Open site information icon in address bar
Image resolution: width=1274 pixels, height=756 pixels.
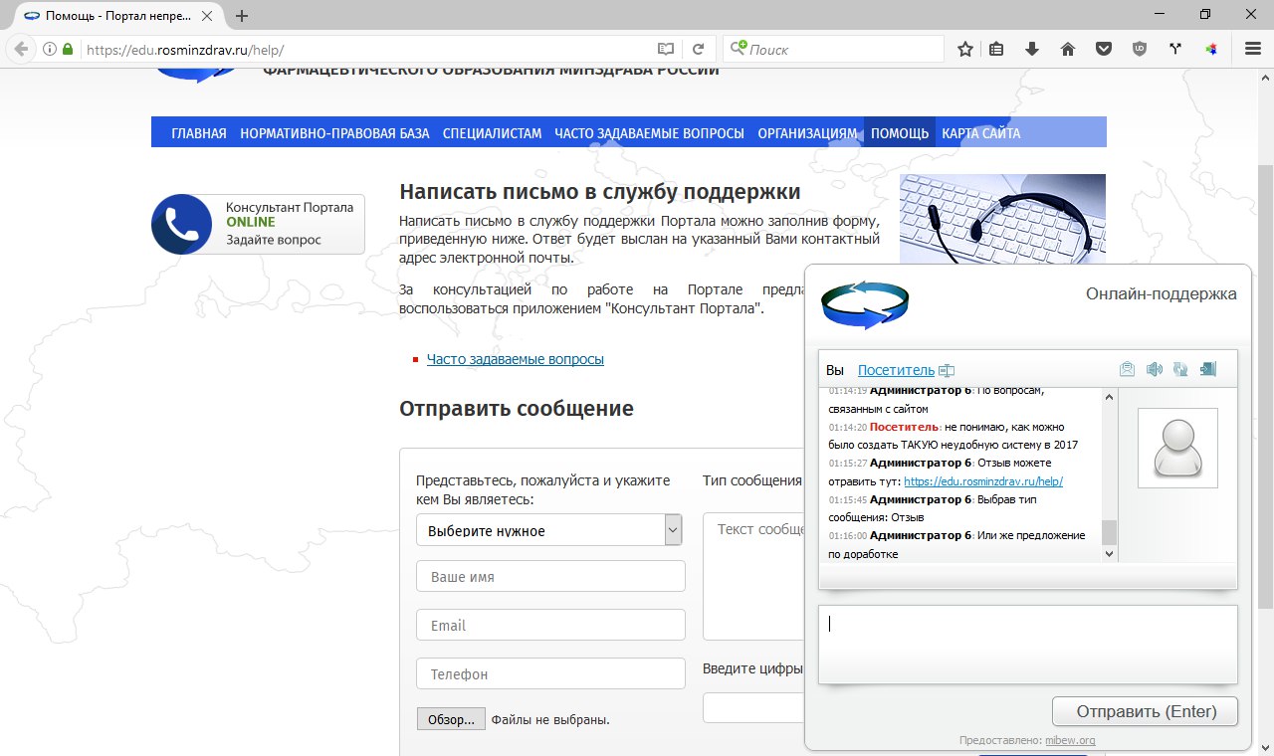(50, 49)
